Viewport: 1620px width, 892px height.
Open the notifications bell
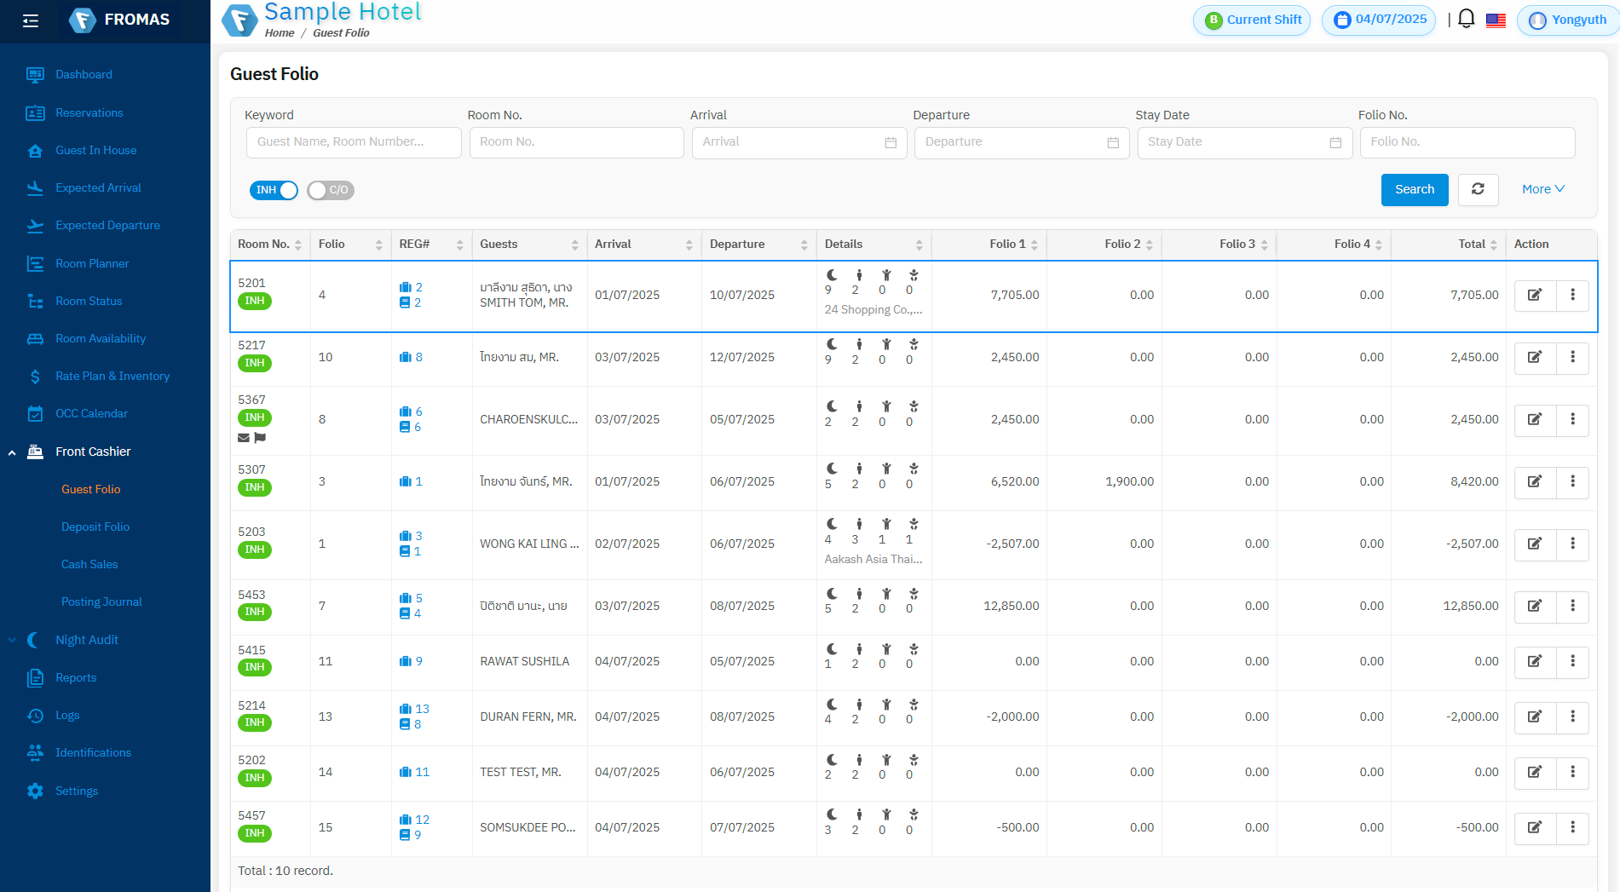[x=1466, y=19]
